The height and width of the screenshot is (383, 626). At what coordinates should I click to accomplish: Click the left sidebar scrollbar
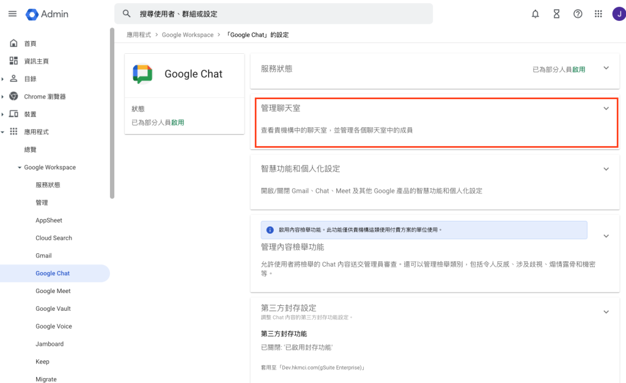[x=112, y=113]
